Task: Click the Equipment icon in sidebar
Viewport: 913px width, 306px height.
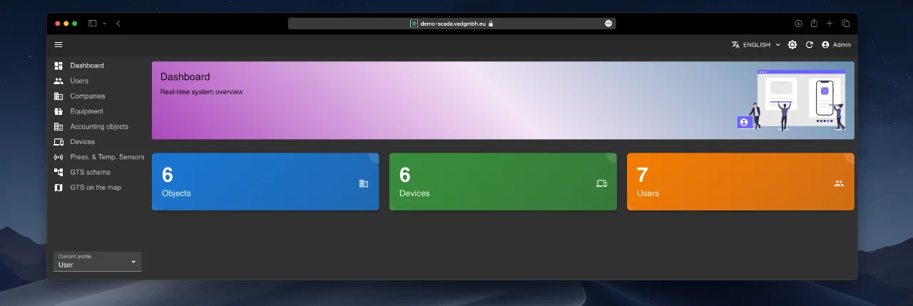Action: [x=58, y=111]
